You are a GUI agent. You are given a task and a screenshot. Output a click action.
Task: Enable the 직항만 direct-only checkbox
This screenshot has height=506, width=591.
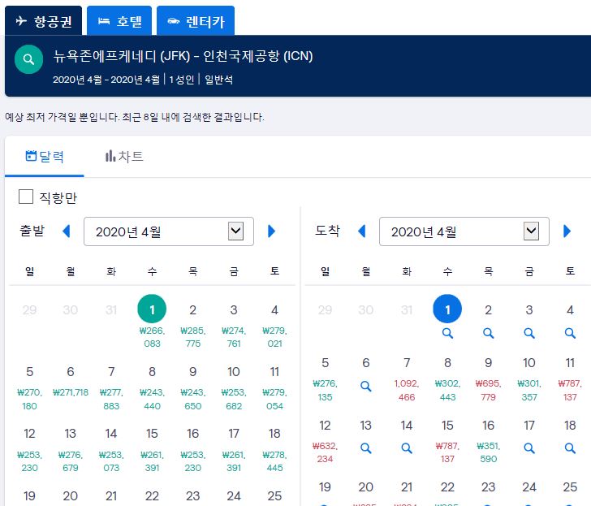(26, 197)
